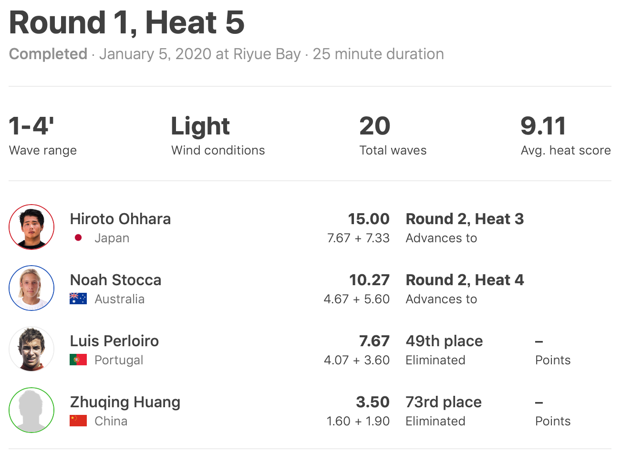The height and width of the screenshot is (454, 621).
Task: Click the 73rd place result
Action: 444,402
